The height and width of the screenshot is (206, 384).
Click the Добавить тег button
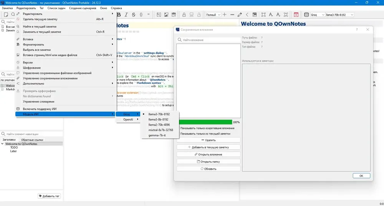(49, 196)
